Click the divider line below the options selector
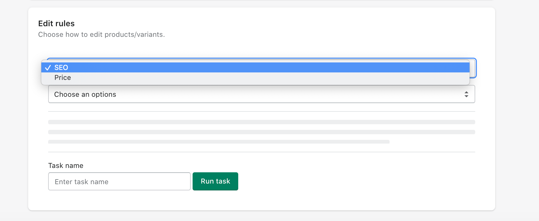This screenshot has width=539, height=221. pyautogui.click(x=261, y=110)
